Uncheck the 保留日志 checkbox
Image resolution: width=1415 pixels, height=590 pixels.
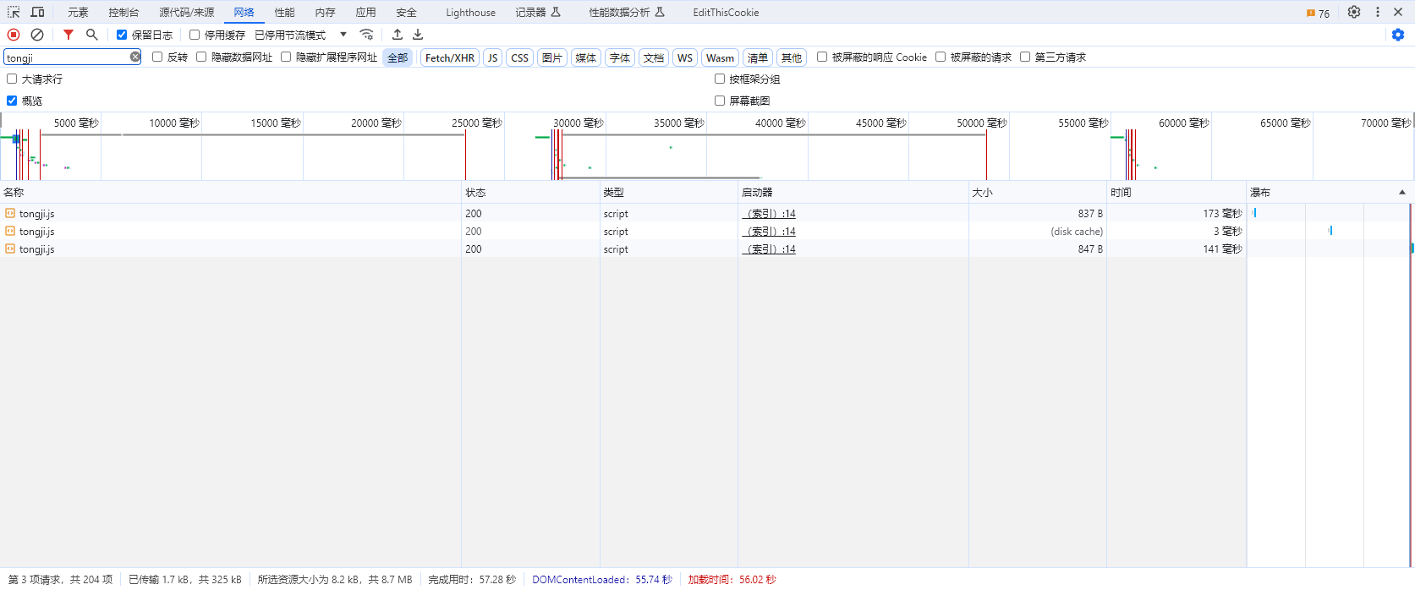pyautogui.click(x=122, y=35)
